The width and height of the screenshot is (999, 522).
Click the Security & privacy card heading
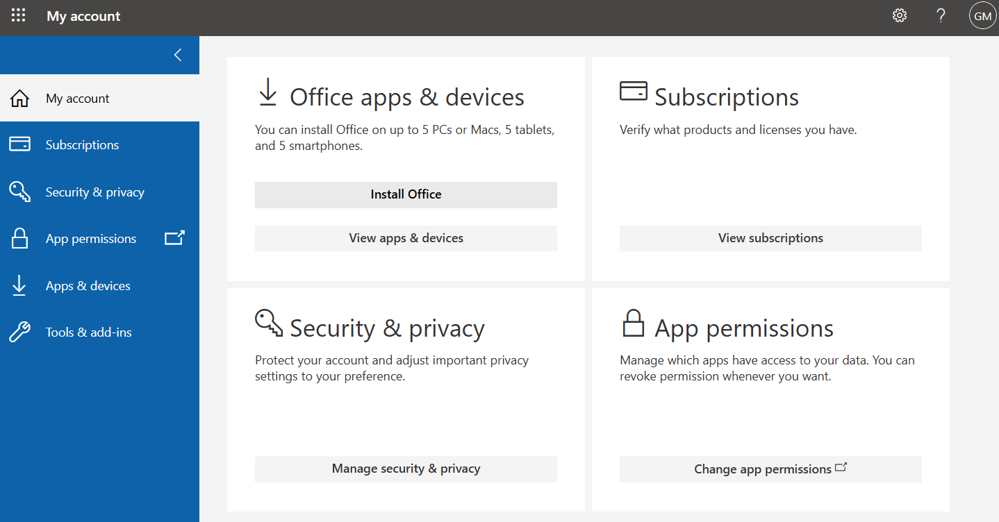tap(387, 328)
